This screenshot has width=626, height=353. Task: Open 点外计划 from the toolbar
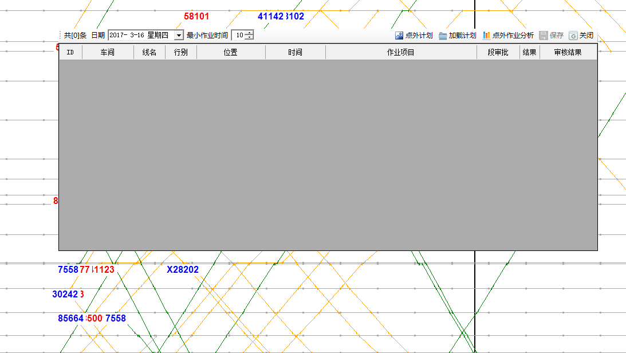[419, 36]
